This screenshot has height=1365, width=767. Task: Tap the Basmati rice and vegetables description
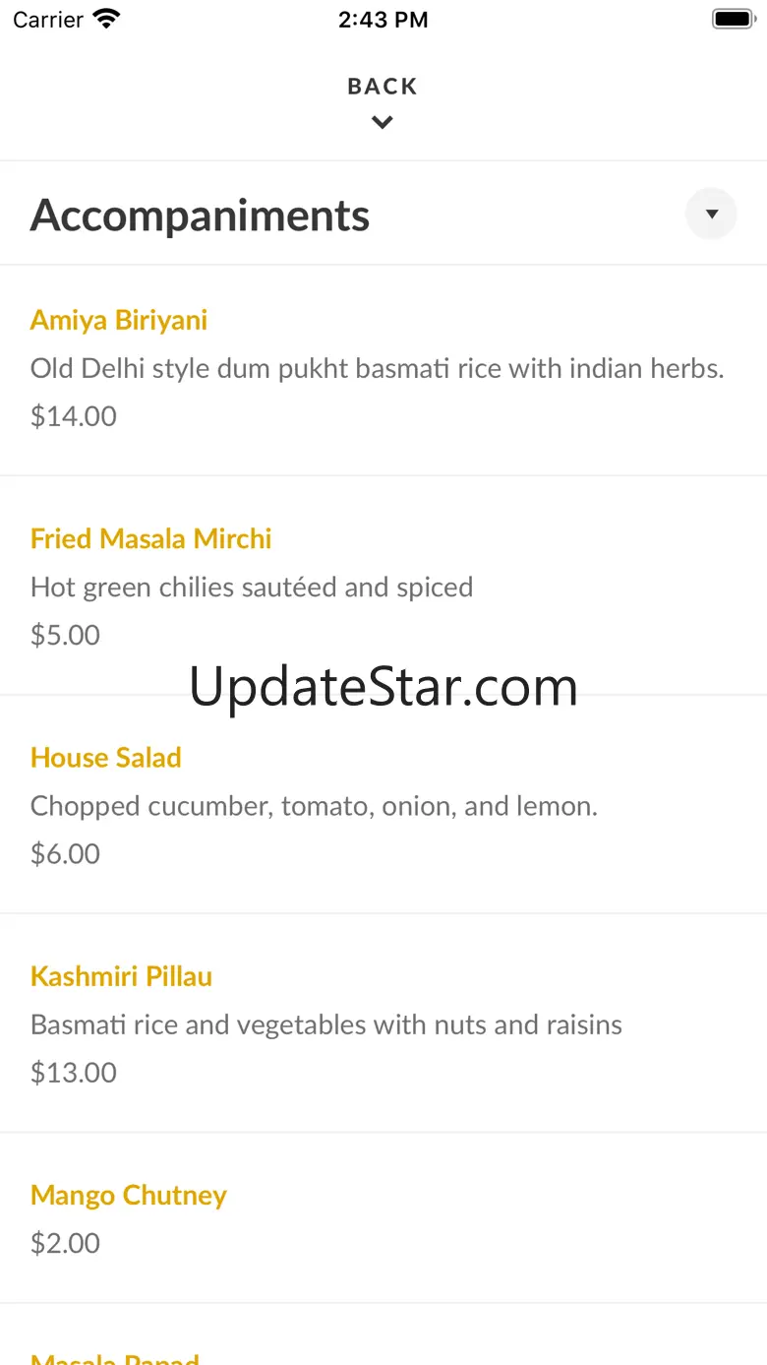coord(325,1024)
